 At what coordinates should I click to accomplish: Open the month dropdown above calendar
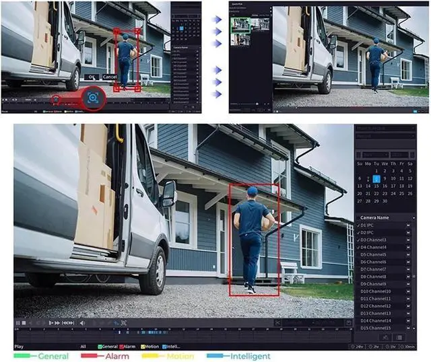(x=375, y=155)
